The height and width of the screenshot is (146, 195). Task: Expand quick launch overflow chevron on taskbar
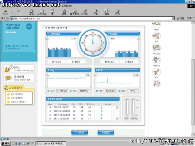[x=32, y=143]
